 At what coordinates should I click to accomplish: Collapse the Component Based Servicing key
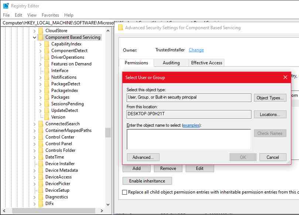point(35,37)
